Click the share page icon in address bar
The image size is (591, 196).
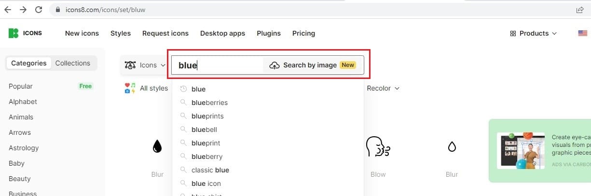[580, 10]
